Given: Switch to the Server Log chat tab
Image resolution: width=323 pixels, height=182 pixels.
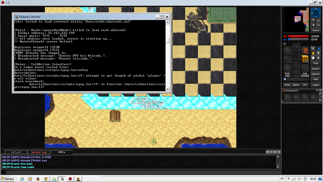Looking at the screenshot, I should pyautogui.click(x=39, y=152).
